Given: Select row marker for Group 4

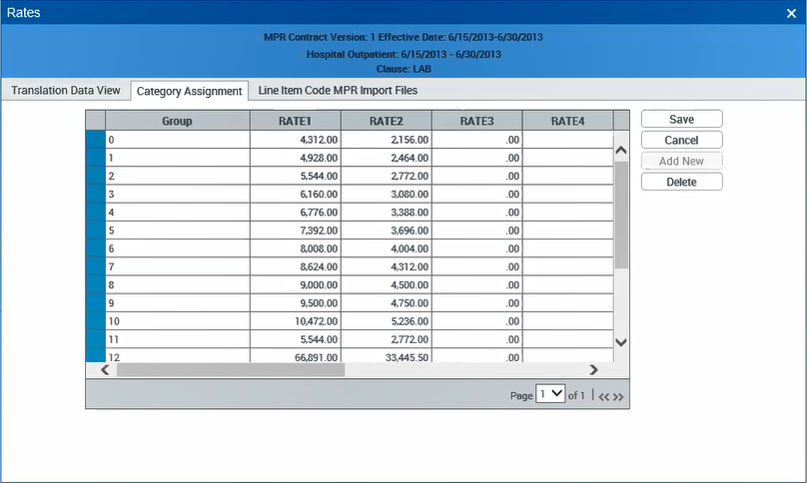Looking at the screenshot, I should click(x=95, y=212).
